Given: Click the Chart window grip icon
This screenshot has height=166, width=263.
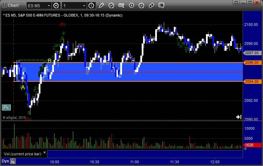Looking at the screenshot, I should [x=4, y=6].
